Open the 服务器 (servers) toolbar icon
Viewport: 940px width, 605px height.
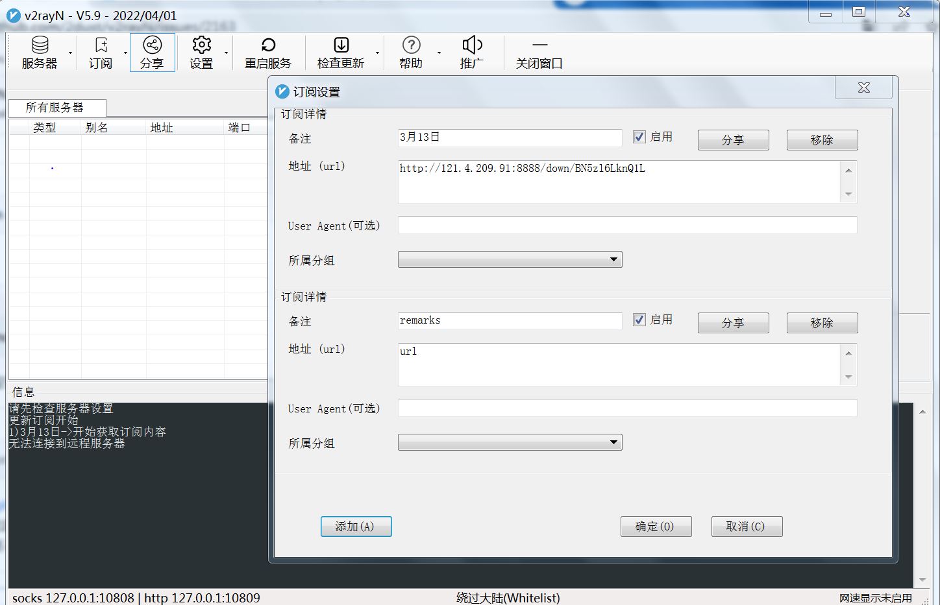40,52
